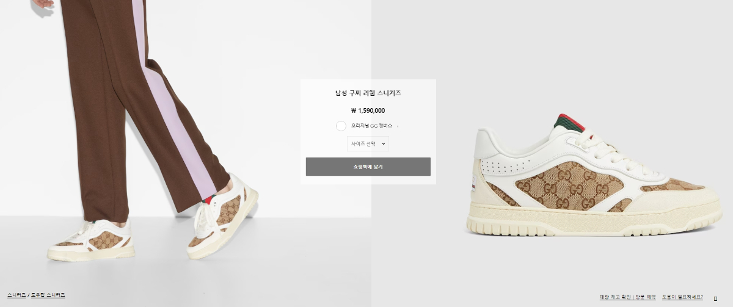The width and height of the screenshot is (733, 307).
Task: Click the 도움이 필요하세요? help link
Action: click(684, 297)
